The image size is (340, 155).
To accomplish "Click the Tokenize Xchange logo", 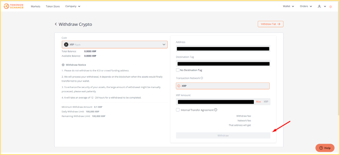I will (x=14, y=6).
